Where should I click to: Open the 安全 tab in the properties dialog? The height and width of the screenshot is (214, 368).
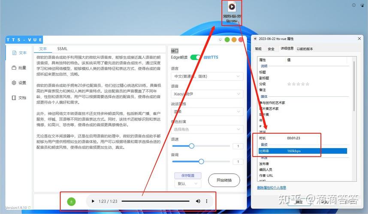(271, 49)
